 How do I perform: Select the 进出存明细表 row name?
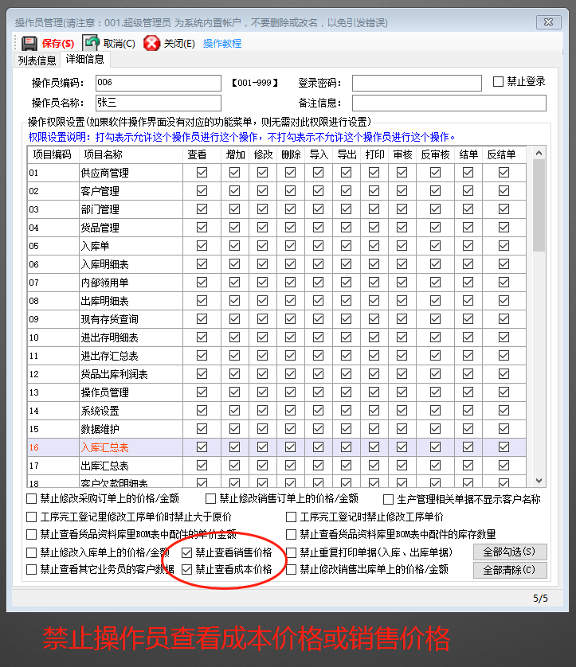109,337
